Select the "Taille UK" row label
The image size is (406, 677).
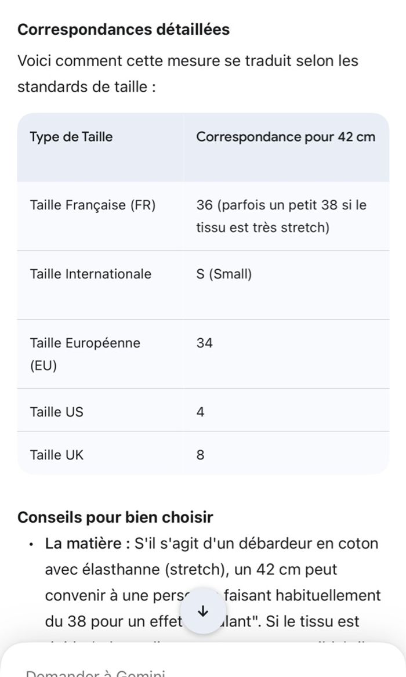point(57,455)
